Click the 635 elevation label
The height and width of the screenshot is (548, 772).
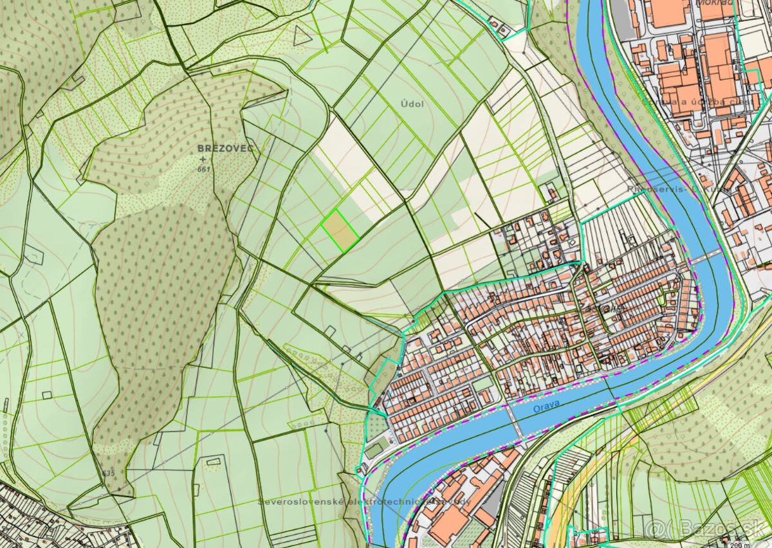tap(108, 474)
